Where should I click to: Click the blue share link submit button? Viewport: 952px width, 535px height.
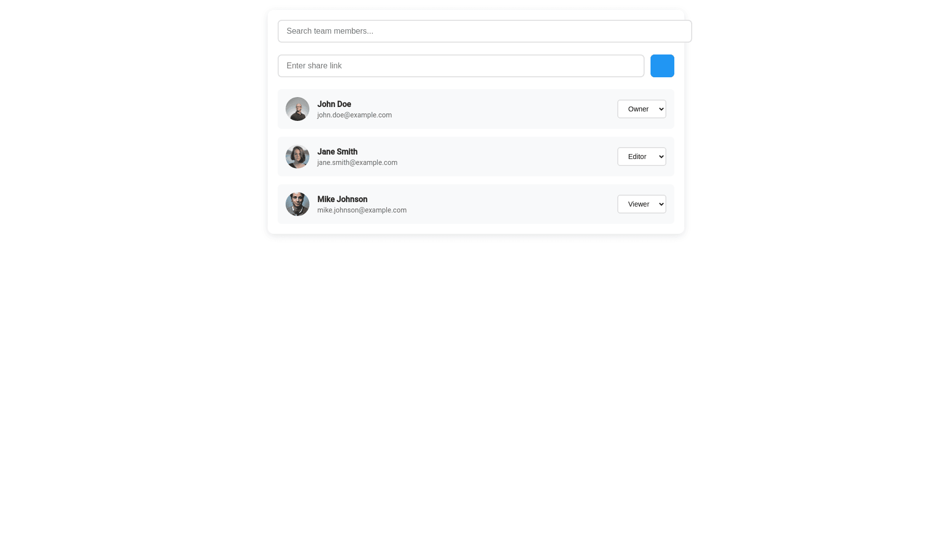click(x=662, y=65)
